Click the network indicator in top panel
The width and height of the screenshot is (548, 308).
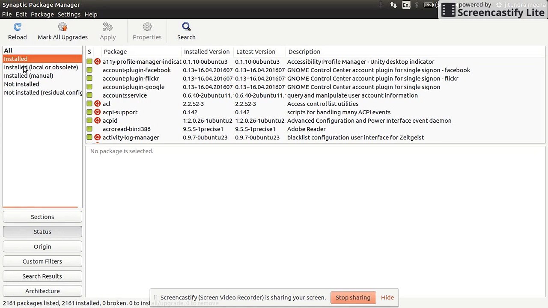[393, 5]
